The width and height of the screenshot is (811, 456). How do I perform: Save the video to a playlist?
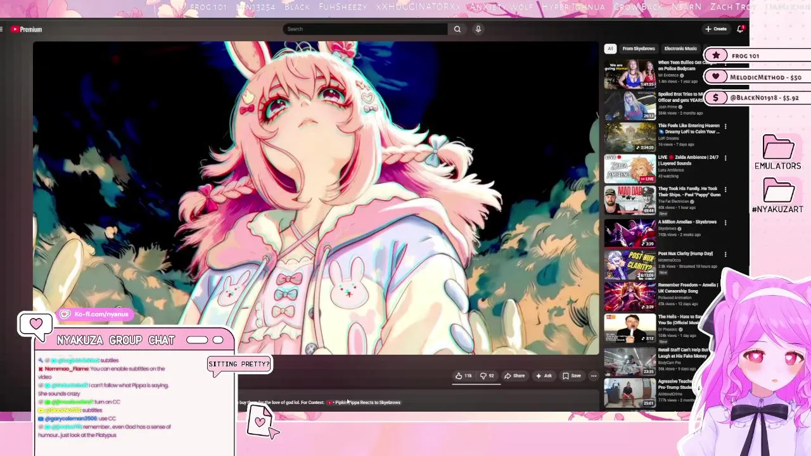point(572,376)
